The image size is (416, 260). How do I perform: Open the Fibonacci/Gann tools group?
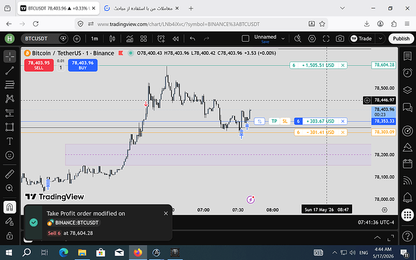coord(10,84)
